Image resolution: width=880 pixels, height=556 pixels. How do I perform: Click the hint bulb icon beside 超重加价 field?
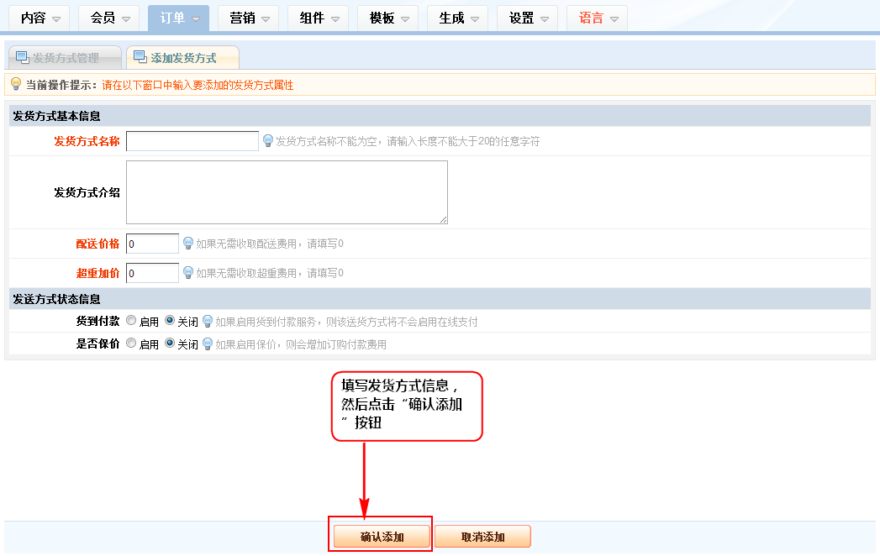pos(188,273)
